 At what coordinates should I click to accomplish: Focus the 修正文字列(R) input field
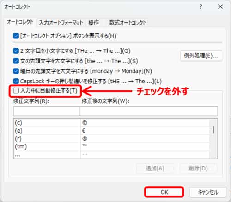tap(46, 111)
